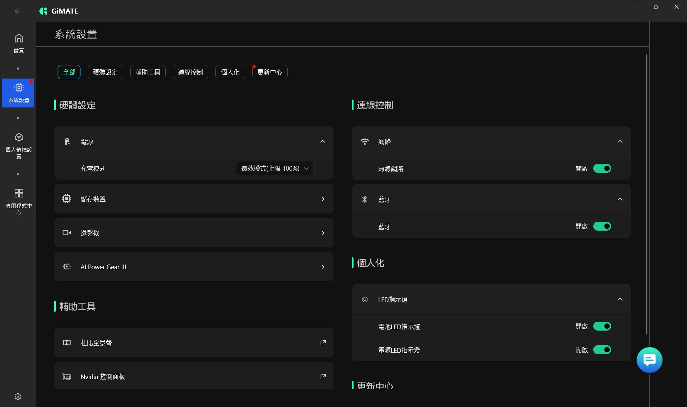Click the Nvidia 控制面板 label
The width and height of the screenshot is (687, 407).
tap(103, 377)
